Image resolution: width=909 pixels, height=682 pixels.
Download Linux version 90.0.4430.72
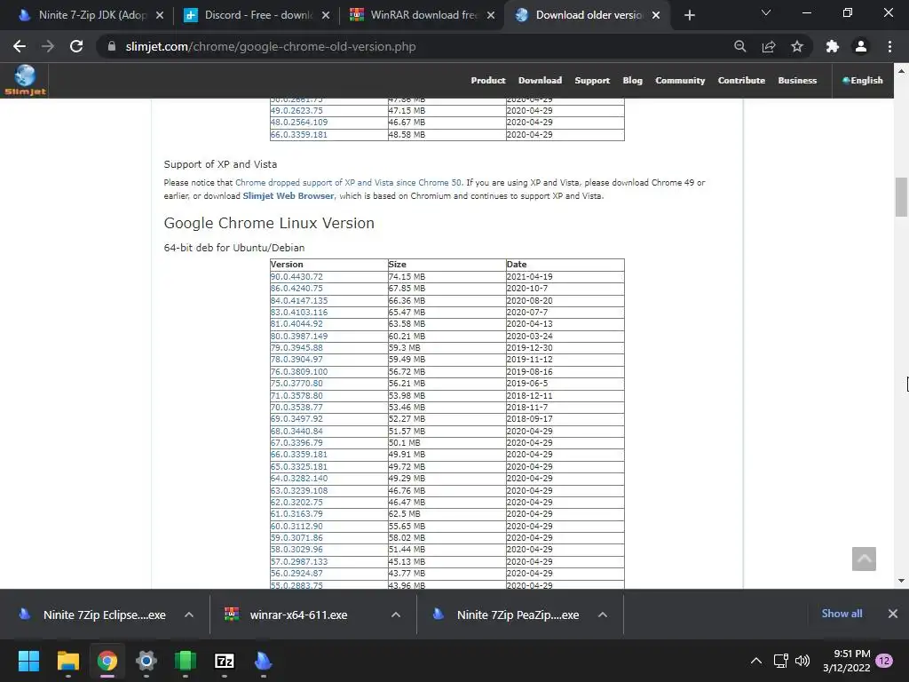pyautogui.click(x=296, y=277)
